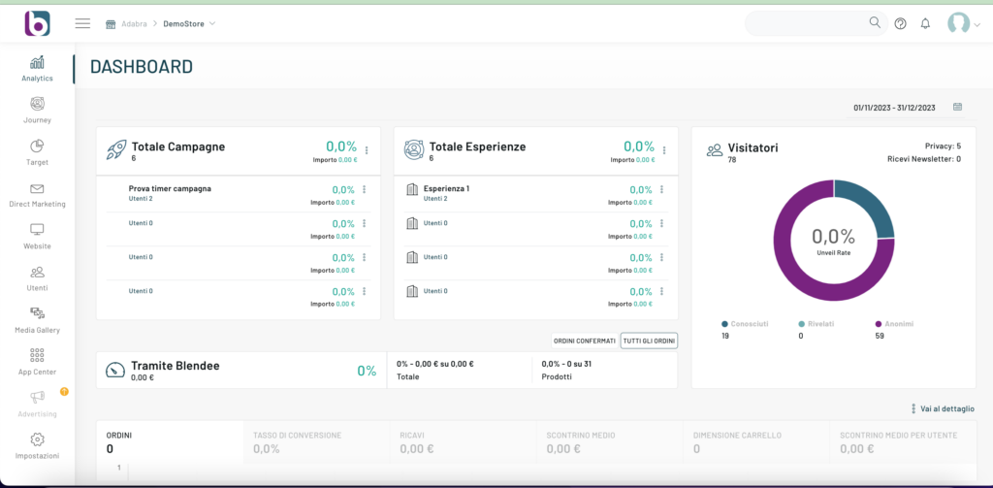Click the notifications bell icon
993x488 pixels.
point(925,23)
